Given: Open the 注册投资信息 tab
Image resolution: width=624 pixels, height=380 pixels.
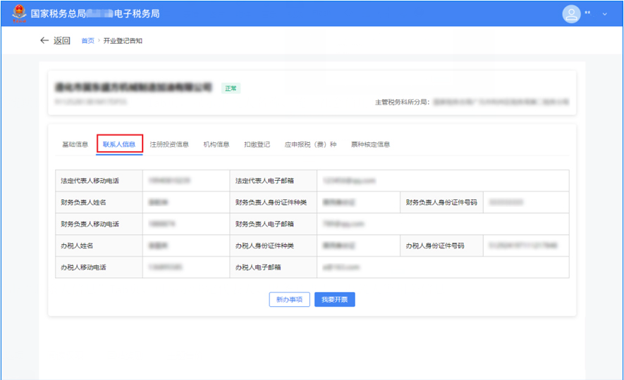Looking at the screenshot, I should coord(169,144).
